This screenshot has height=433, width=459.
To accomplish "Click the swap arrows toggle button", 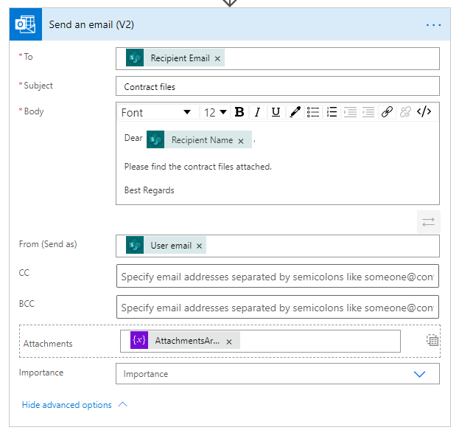I will point(429,222).
